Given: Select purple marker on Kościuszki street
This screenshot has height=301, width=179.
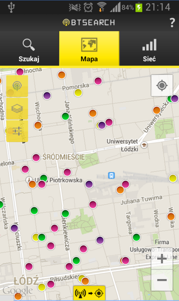Looking at the screenshot, I should point(15,228).
